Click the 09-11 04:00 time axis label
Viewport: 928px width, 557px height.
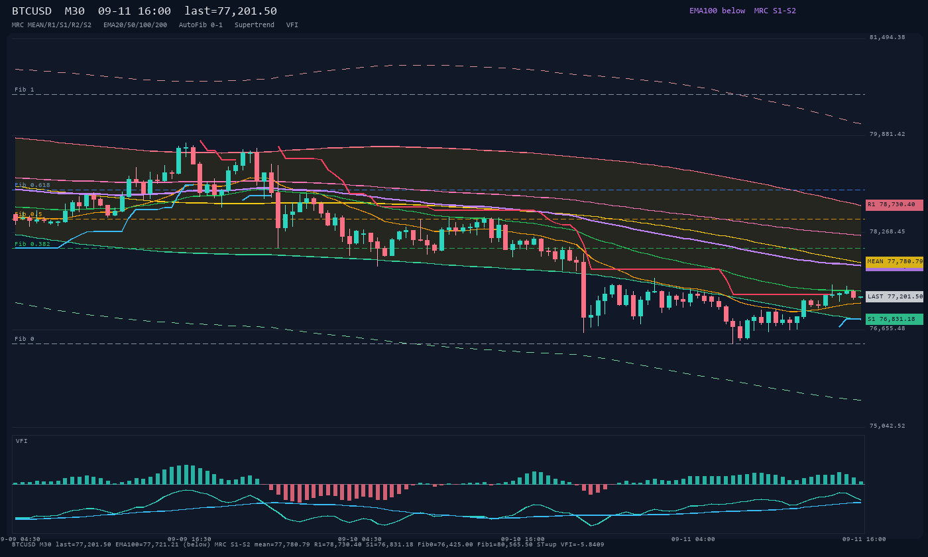tap(693, 539)
